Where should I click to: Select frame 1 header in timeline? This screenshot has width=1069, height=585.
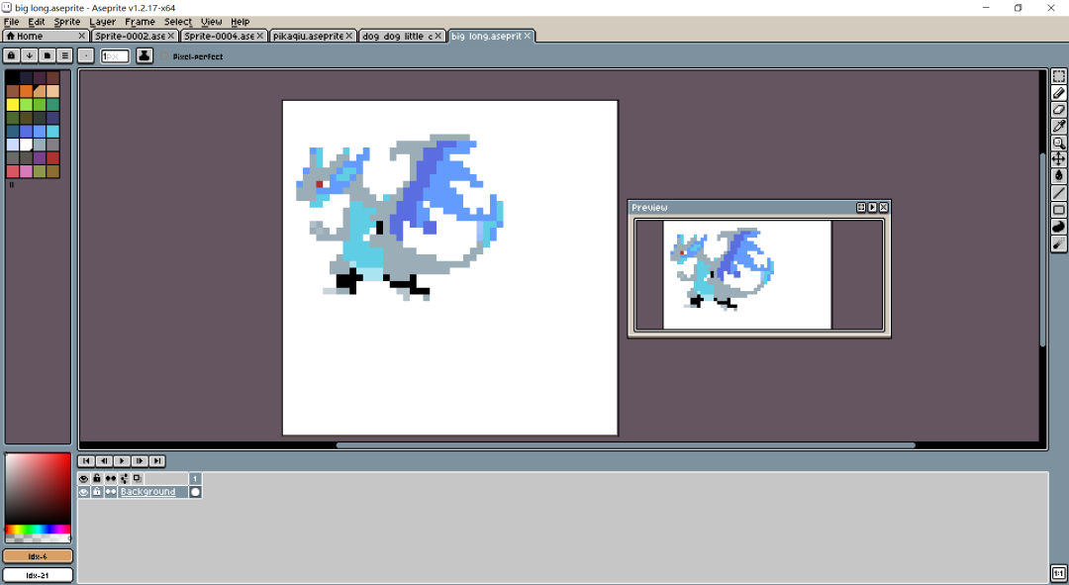196,479
